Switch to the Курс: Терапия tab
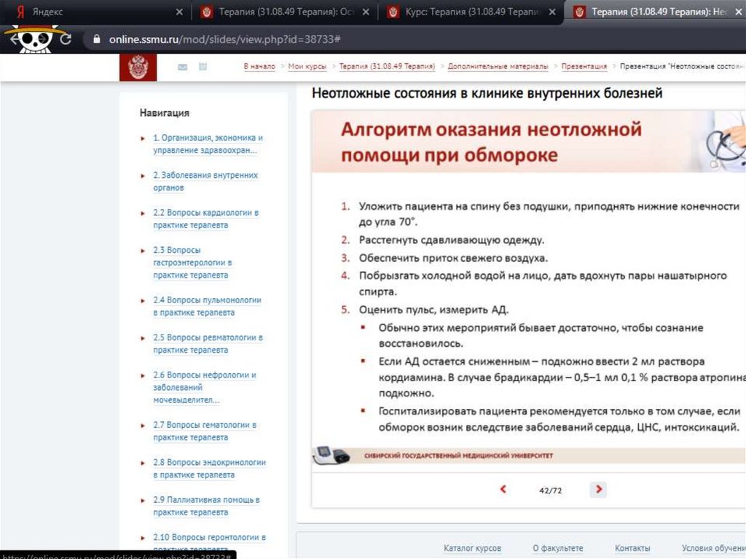The height and width of the screenshot is (559, 746). tap(472, 12)
